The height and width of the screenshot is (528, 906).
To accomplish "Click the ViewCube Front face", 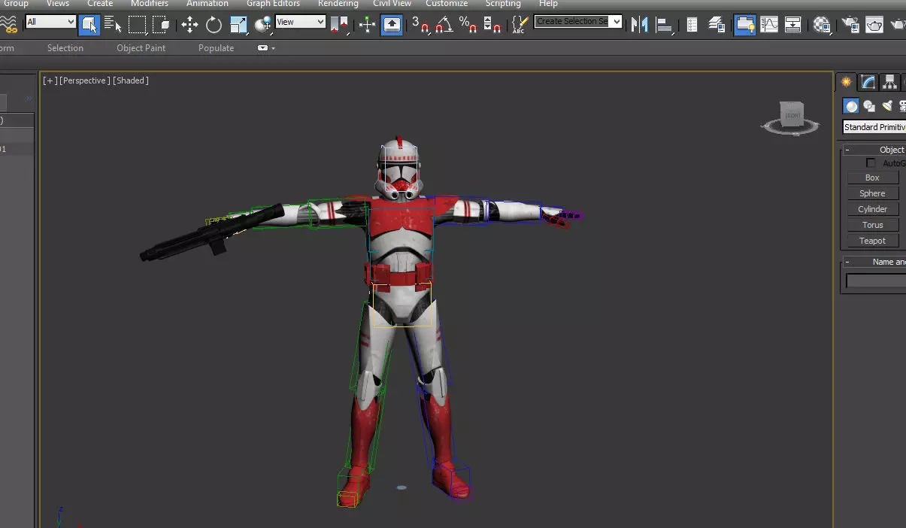I will pos(792,115).
